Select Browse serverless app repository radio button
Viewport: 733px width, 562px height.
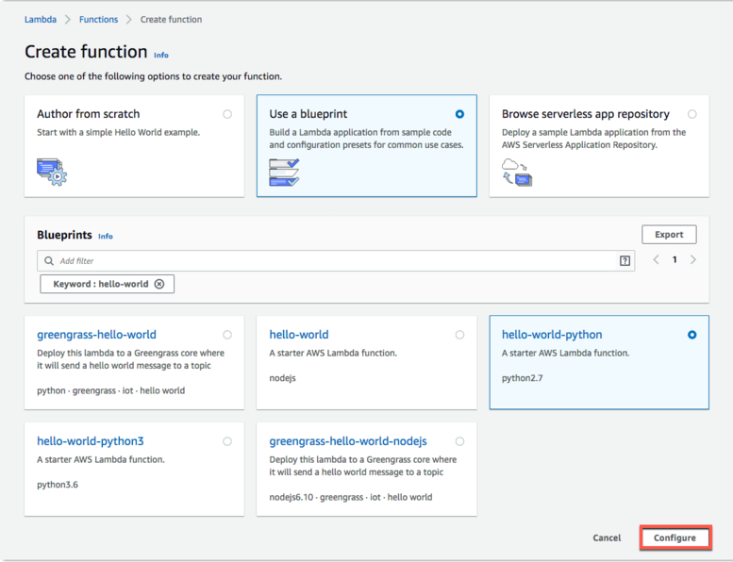click(x=691, y=114)
